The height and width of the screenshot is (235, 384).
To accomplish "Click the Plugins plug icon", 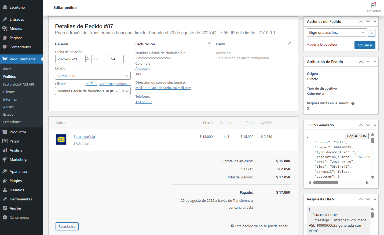I will tap(5, 181).
